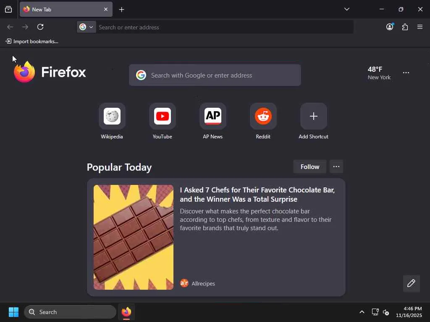Image resolution: width=430 pixels, height=322 pixels.
Task: Click the Google icon inside the page search box
Action: click(x=141, y=75)
